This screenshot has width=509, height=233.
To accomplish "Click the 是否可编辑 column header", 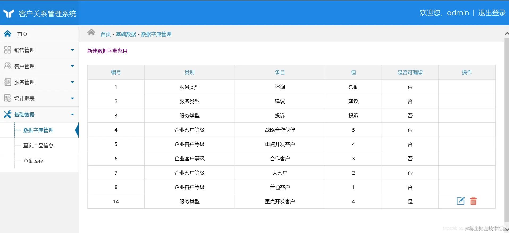I will point(410,72).
